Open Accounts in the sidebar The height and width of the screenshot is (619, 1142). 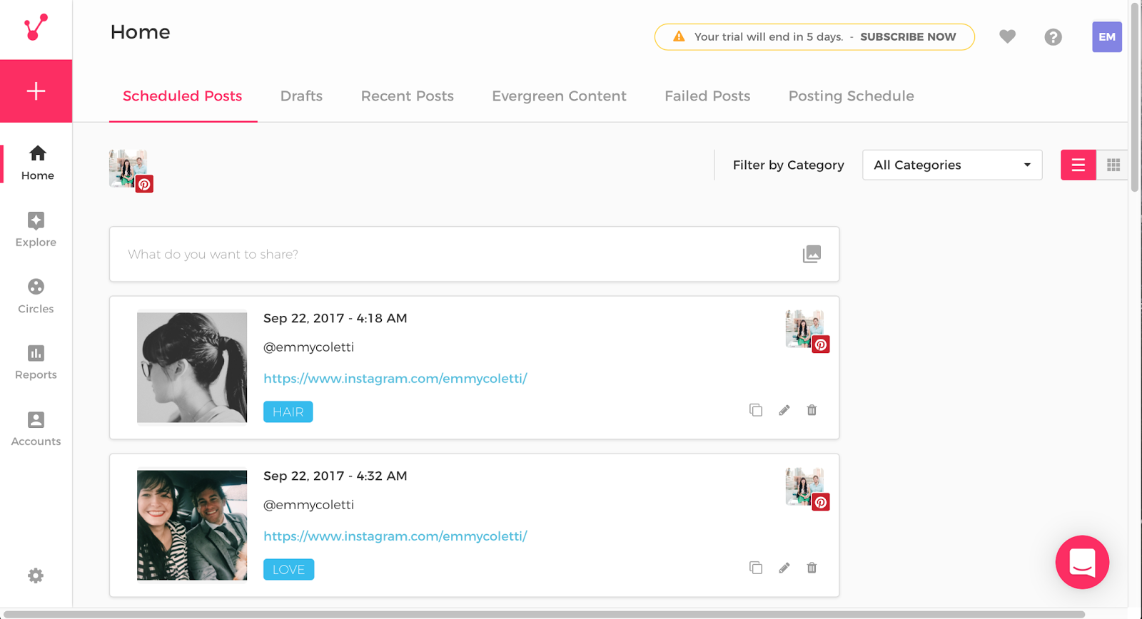tap(36, 429)
